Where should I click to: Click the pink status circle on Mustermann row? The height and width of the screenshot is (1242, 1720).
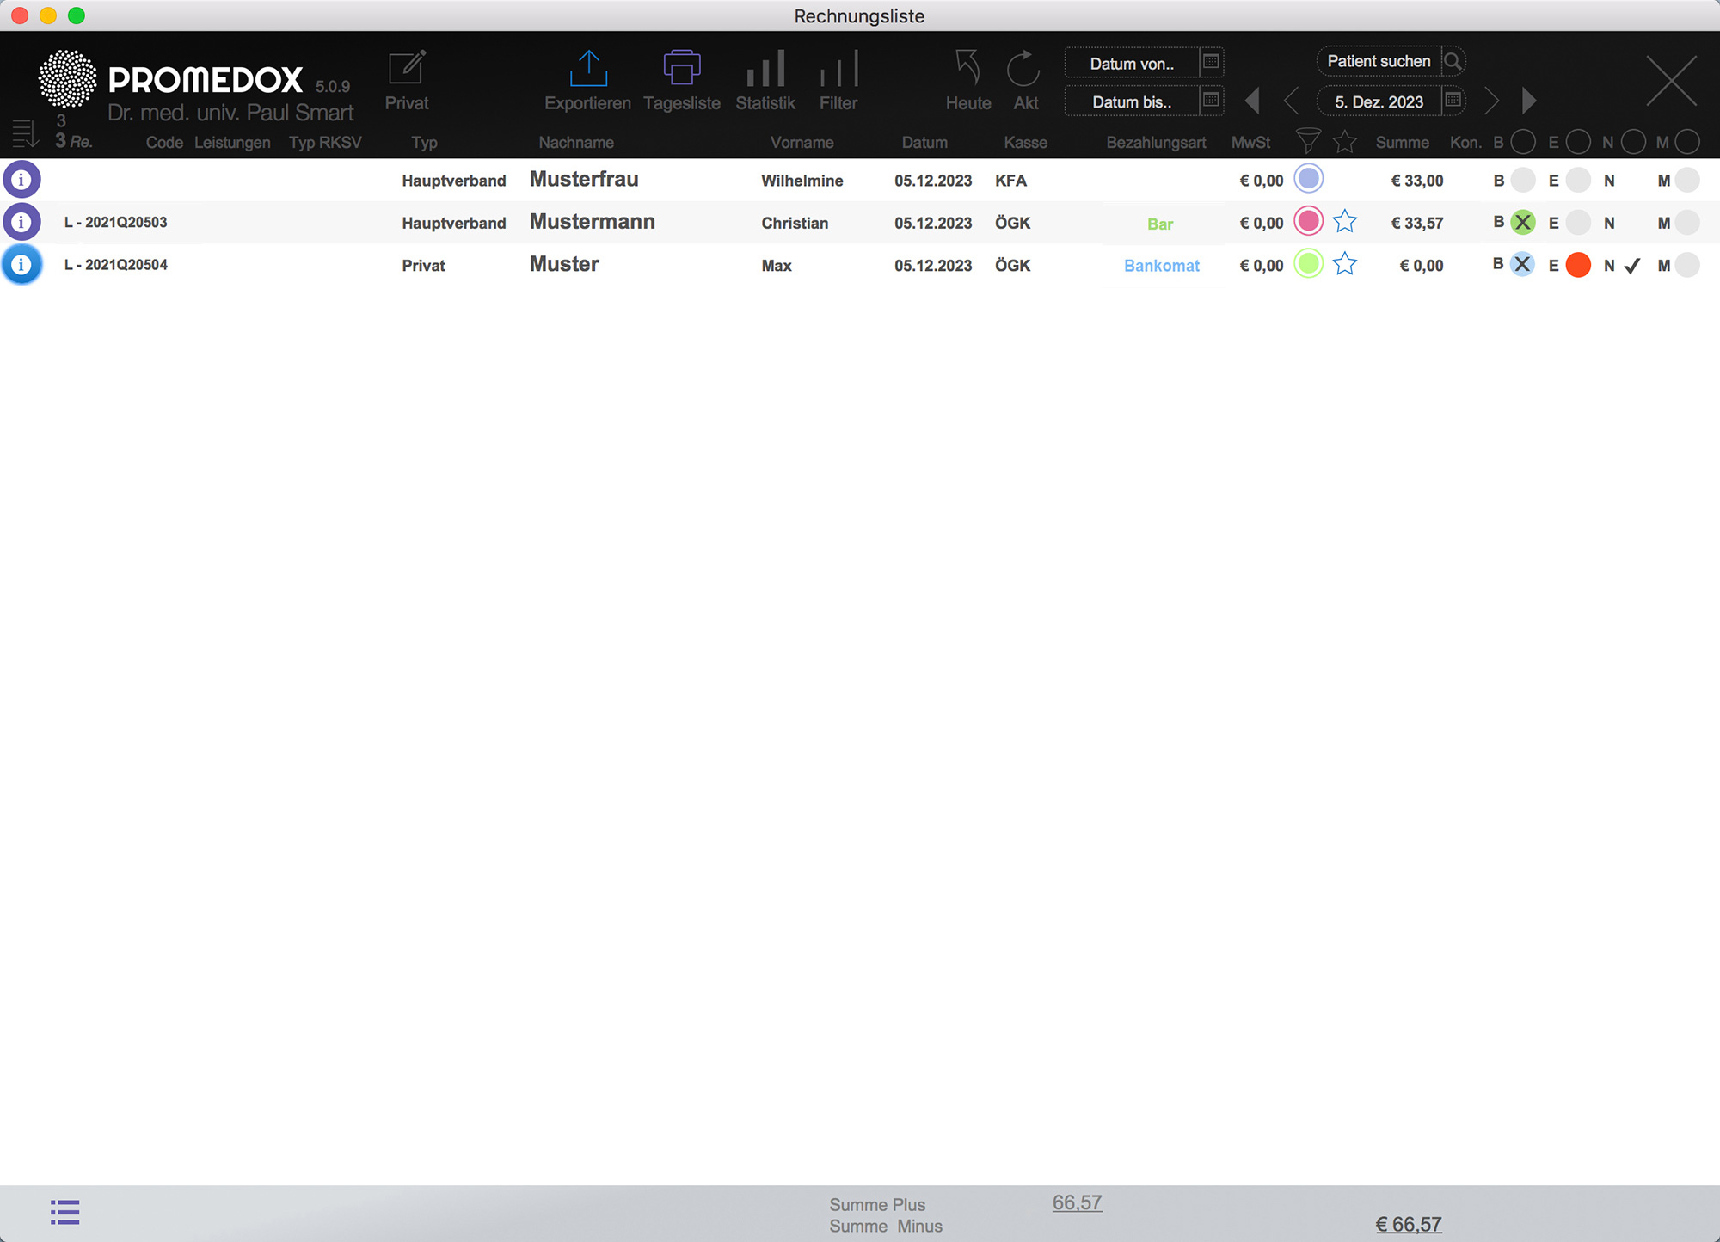[x=1308, y=221]
